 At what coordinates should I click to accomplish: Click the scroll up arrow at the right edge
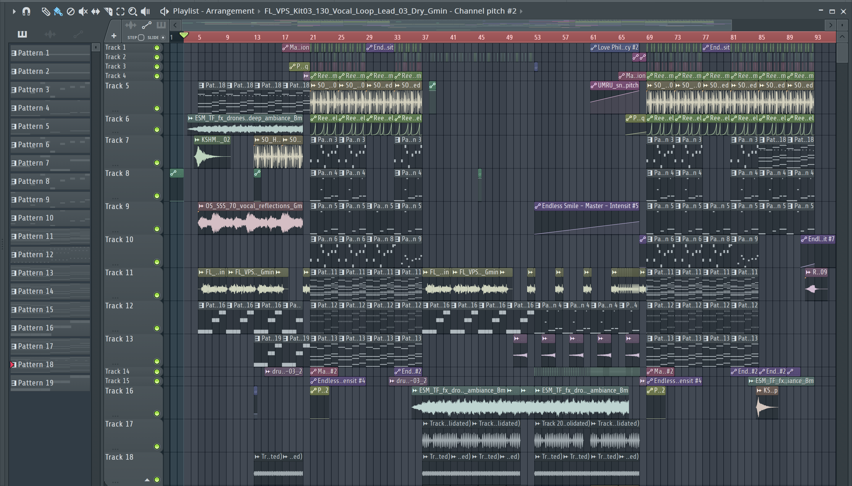pyautogui.click(x=842, y=37)
